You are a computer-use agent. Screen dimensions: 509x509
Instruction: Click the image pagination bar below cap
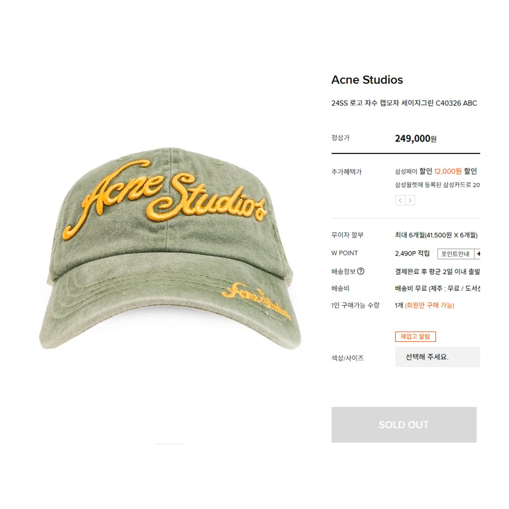click(170, 444)
